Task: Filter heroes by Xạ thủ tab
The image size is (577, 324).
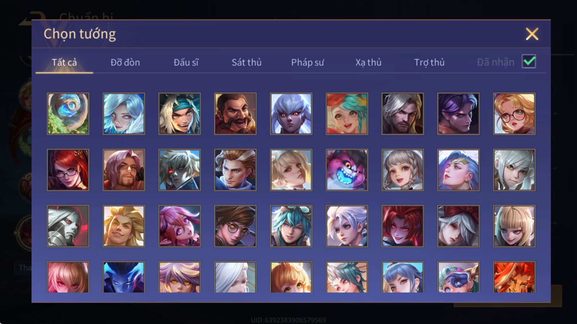Action: (369, 62)
